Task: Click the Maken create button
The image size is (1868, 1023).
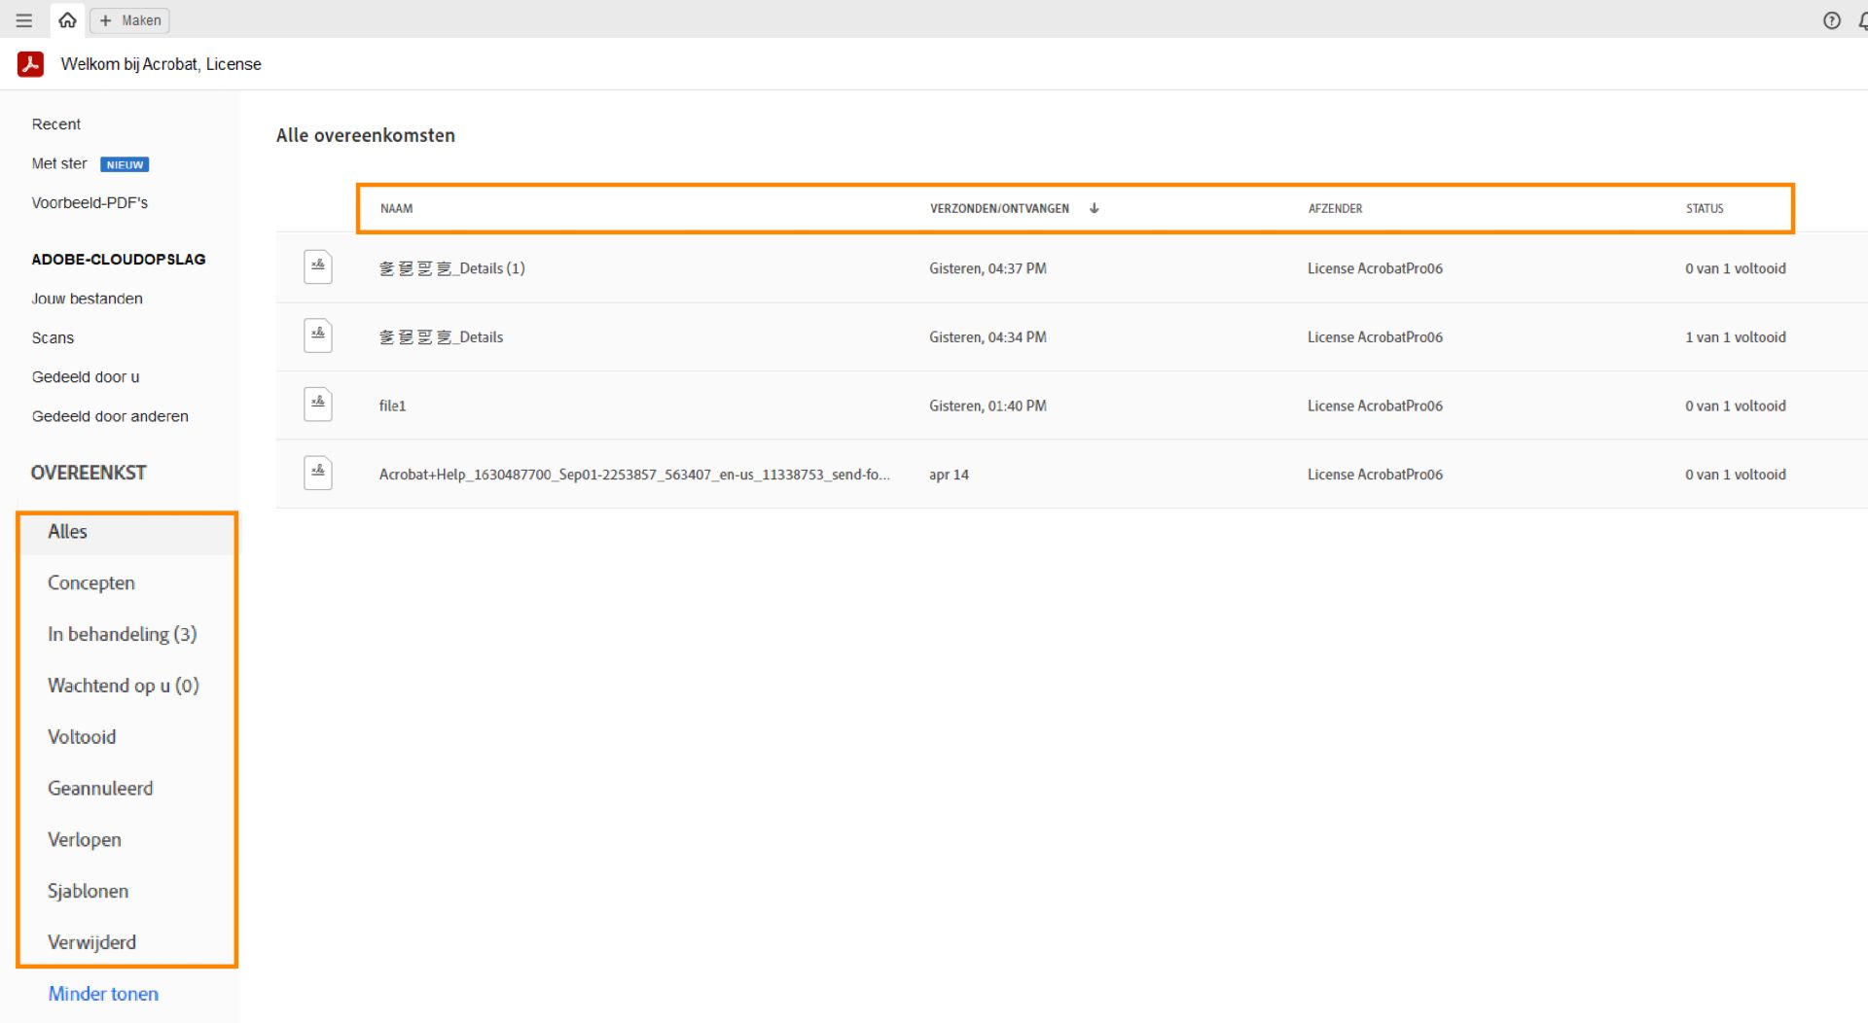Action: click(x=130, y=20)
